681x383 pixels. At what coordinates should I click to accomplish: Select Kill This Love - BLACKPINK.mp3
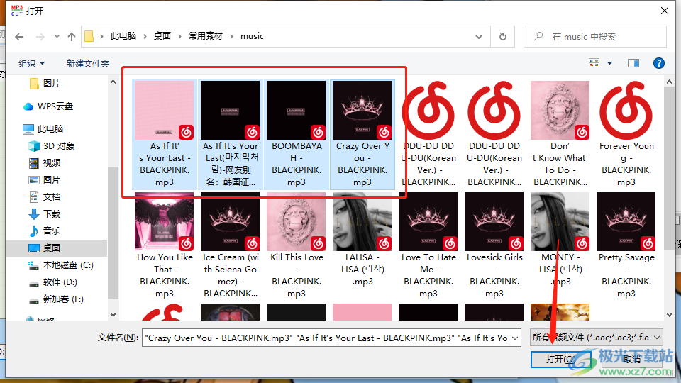click(297, 246)
